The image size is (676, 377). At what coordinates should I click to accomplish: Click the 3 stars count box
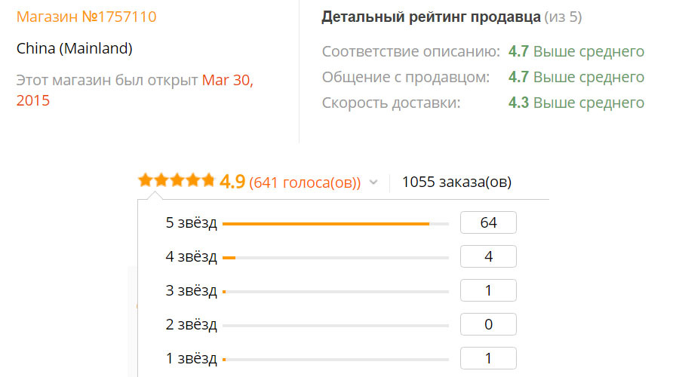coord(488,291)
